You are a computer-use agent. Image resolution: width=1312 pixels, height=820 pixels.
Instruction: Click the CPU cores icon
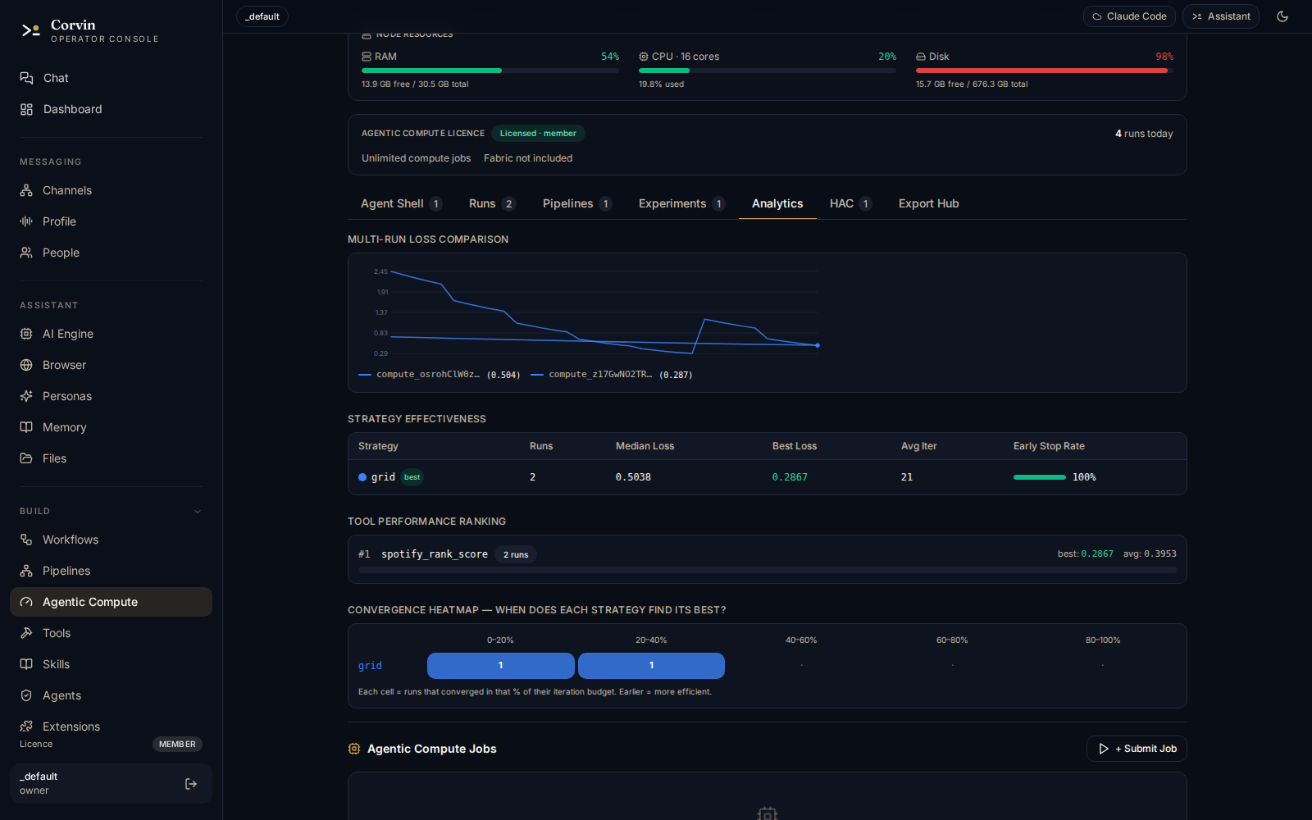click(x=644, y=57)
